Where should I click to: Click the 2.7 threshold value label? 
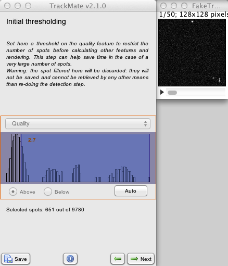click(32, 140)
